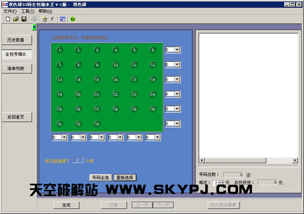Pick lottery ball number 28
Viewport: 304px width, 214px height.
pos(115,109)
